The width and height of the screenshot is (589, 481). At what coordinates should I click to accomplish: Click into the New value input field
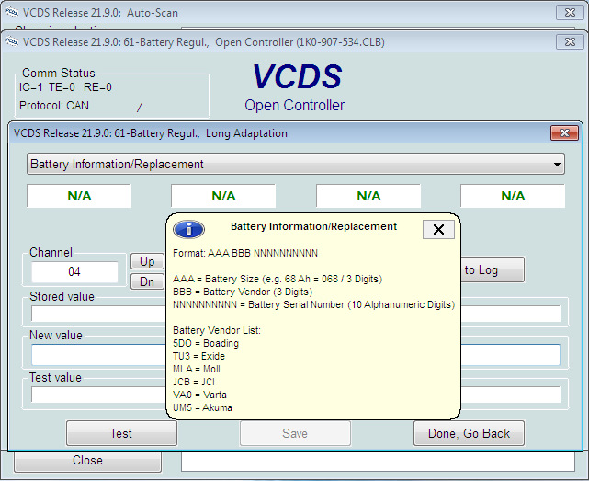click(295, 355)
